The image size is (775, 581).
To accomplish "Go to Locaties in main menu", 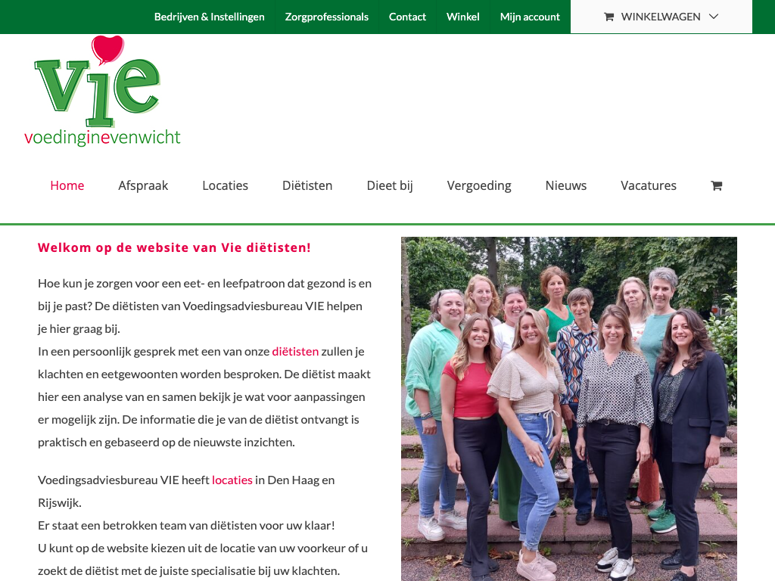I will click(x=225, y=186).
